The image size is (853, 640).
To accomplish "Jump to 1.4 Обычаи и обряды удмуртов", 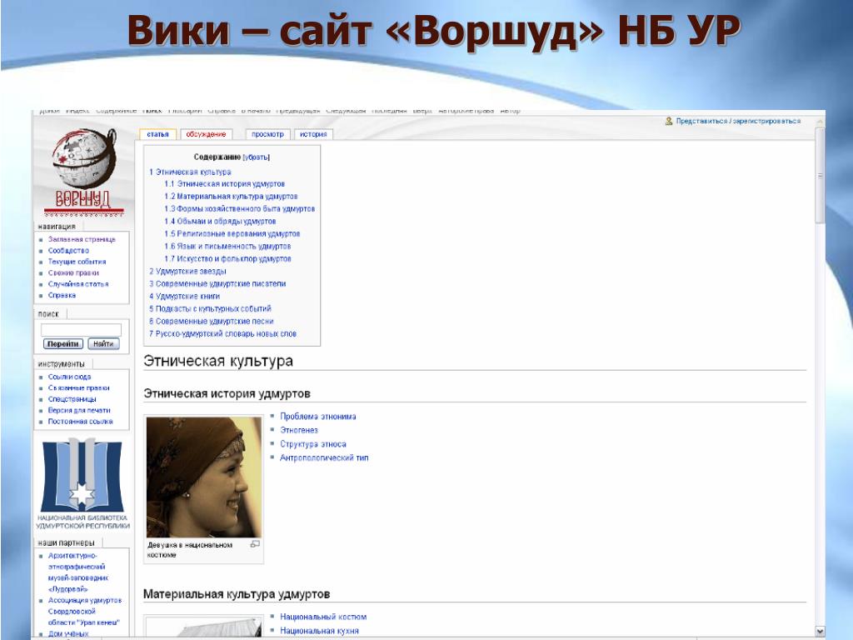I will click(220, 222).
